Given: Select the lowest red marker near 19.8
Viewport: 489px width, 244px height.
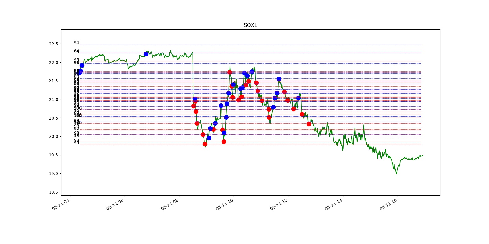Looking at the screenshot, I should click(205, 144).
